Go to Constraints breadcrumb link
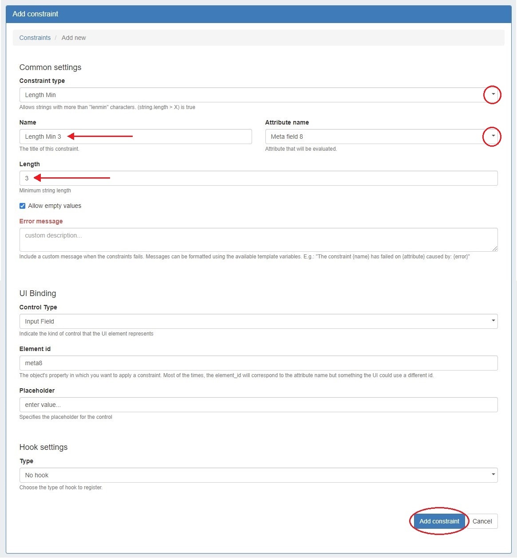The height and width of the screenshot is (558, 517). (x=35, y=38)
